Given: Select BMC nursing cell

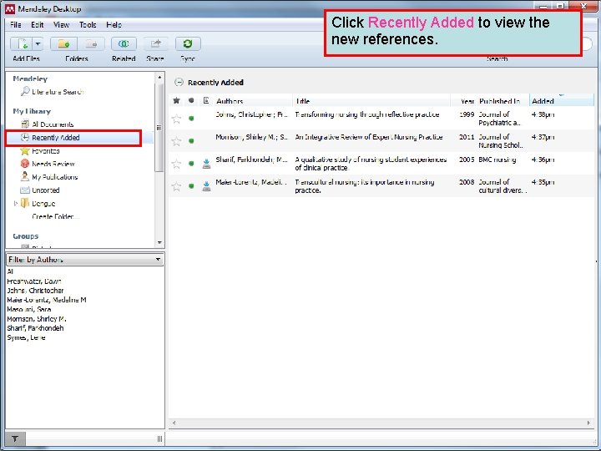Looking at the screenshot, I should click(497, 160).
